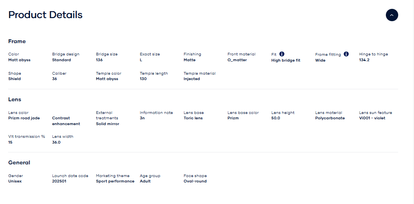The height and width of the screenshot is (204, 414).
Task: Click the High bridge fit value
Action: click(286, 60)
